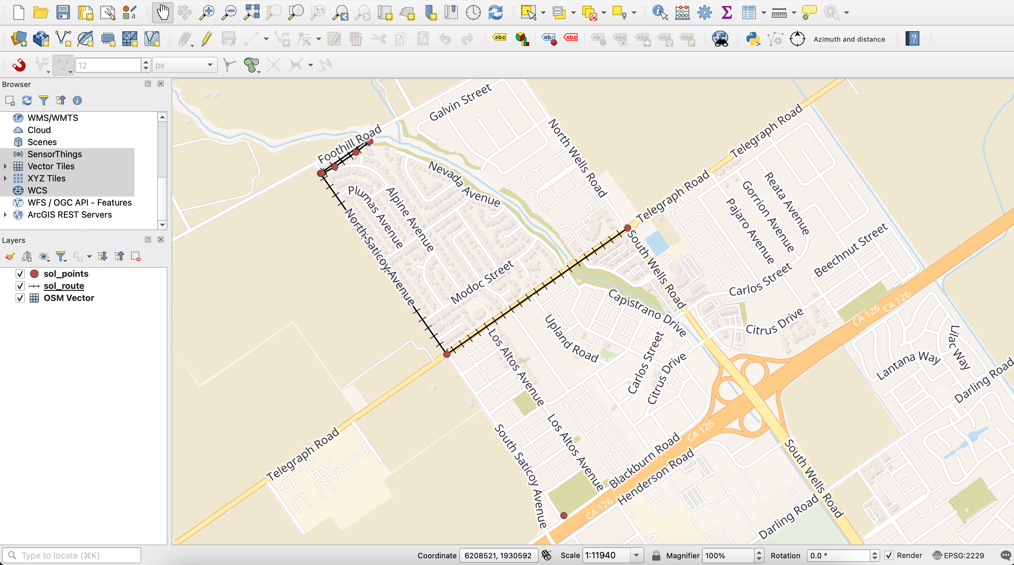Screen dimensions: 1014x565
Task: Enable snapping with the magnet icon
Action: pos(19,65)
